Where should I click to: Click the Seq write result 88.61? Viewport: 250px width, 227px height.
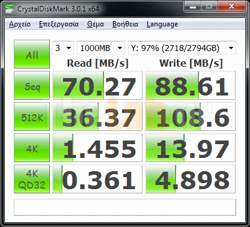pos(191,85)
